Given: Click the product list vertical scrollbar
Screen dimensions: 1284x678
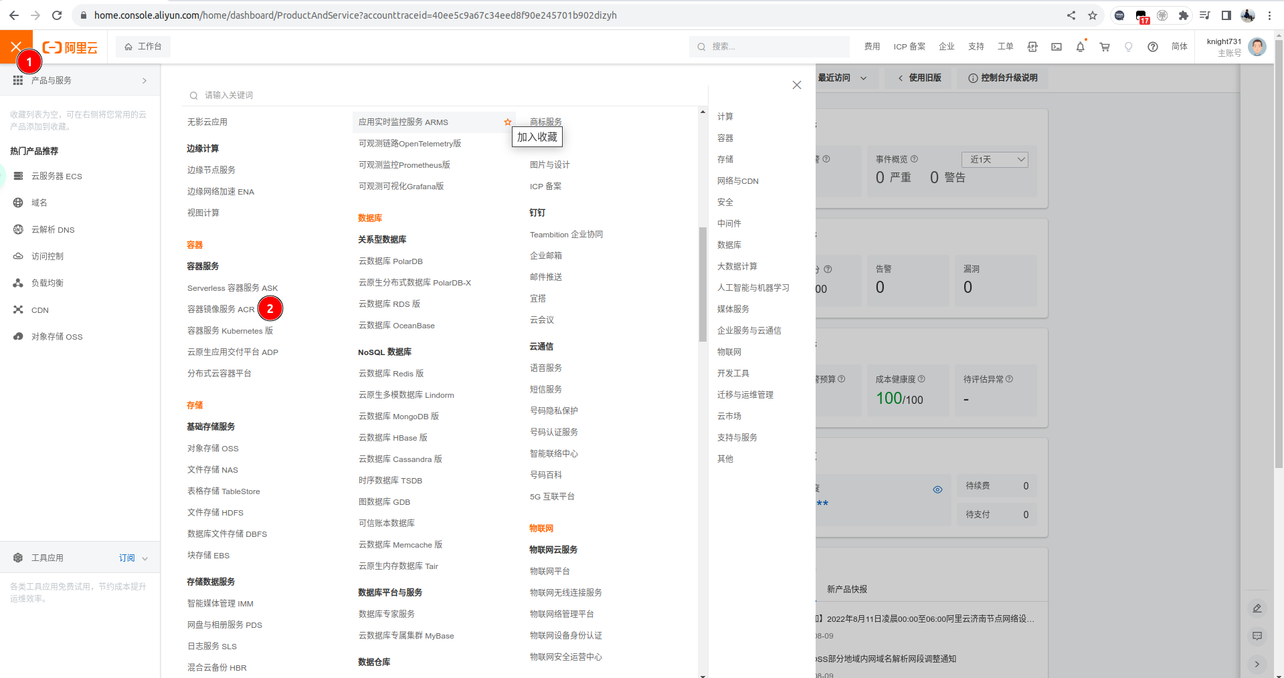Looking at the screenshot, I should pyautogui.click(x=703, y=284).
